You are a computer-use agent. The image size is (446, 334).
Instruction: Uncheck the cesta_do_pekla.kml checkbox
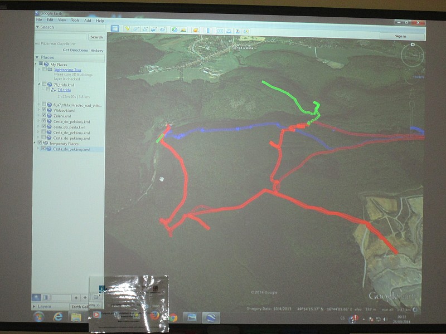pos(43,126)
